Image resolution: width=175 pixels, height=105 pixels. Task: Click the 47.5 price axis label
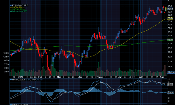pos(169,67)
